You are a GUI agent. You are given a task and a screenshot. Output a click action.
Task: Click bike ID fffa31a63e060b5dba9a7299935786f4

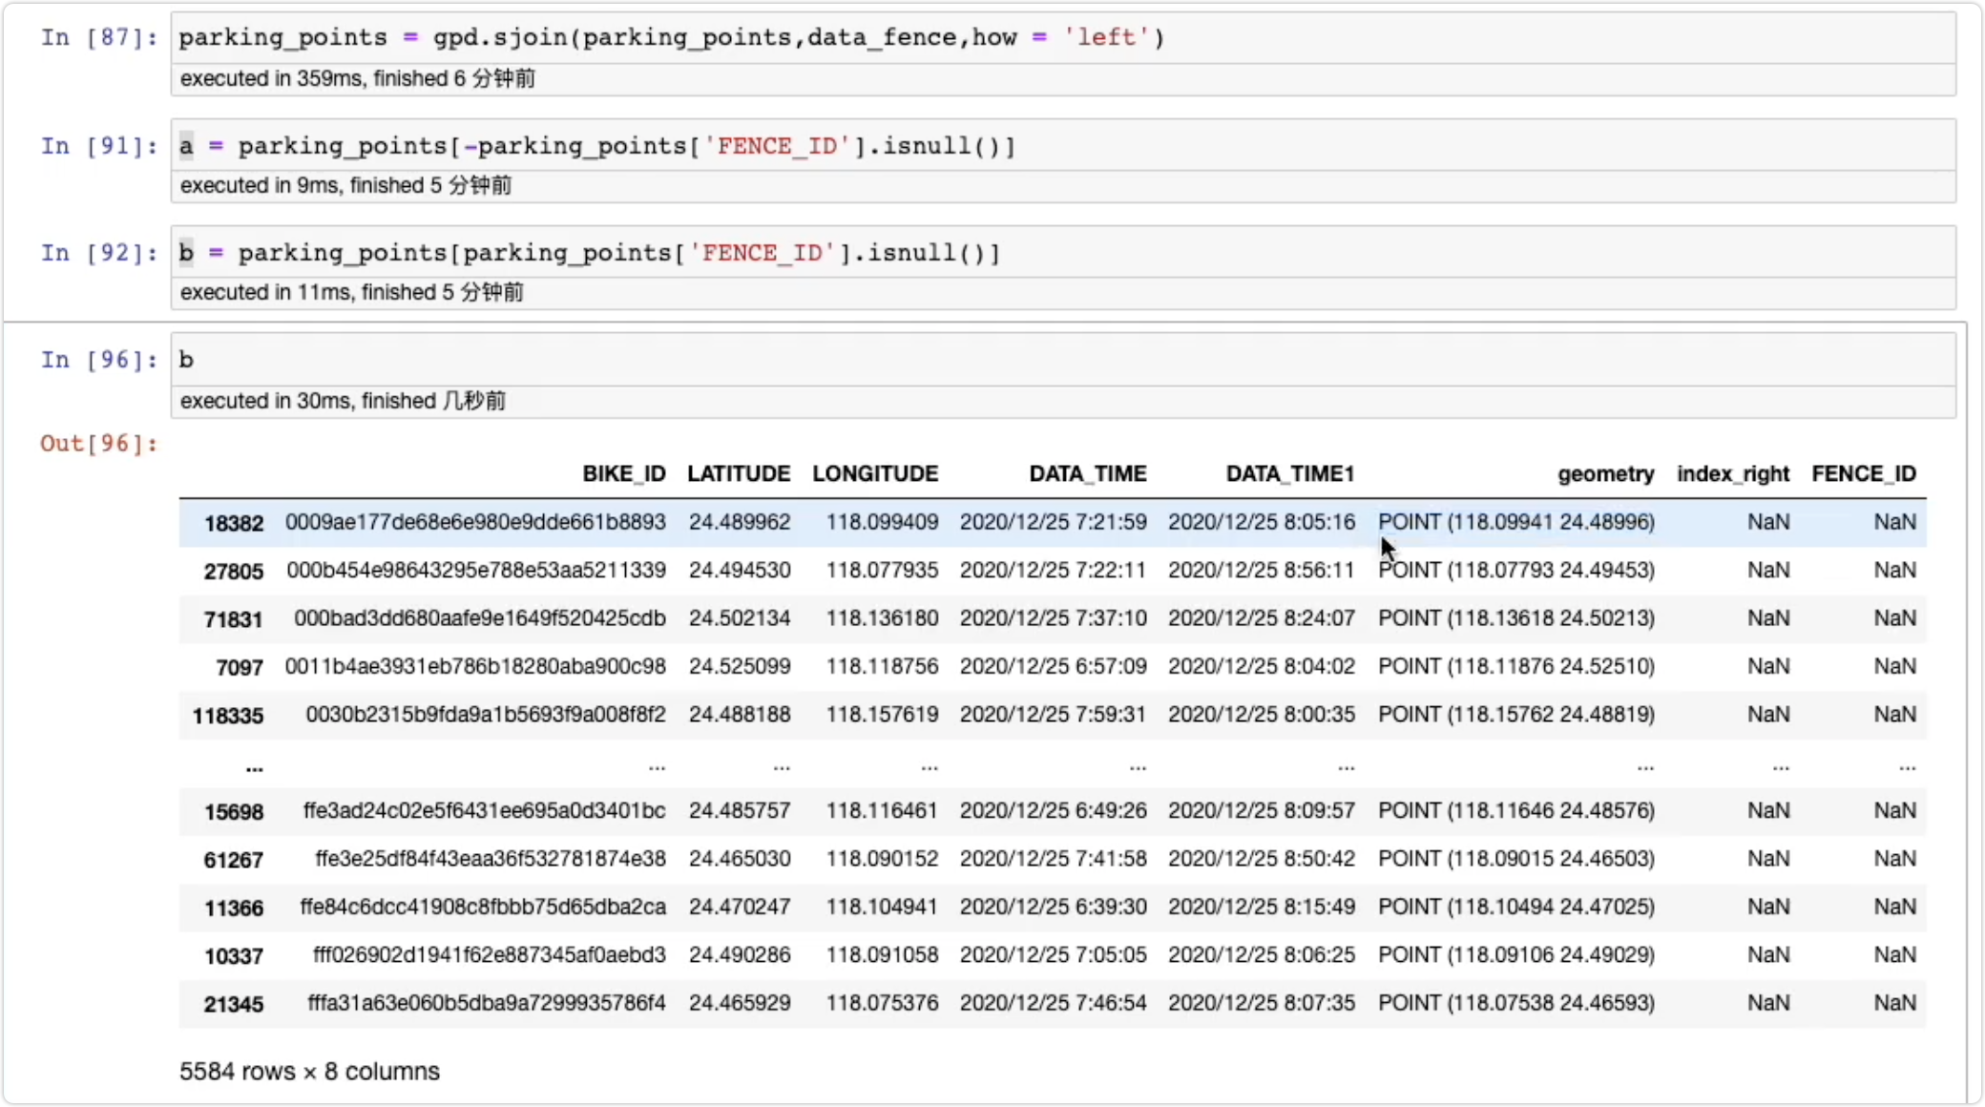(487, 1003)
